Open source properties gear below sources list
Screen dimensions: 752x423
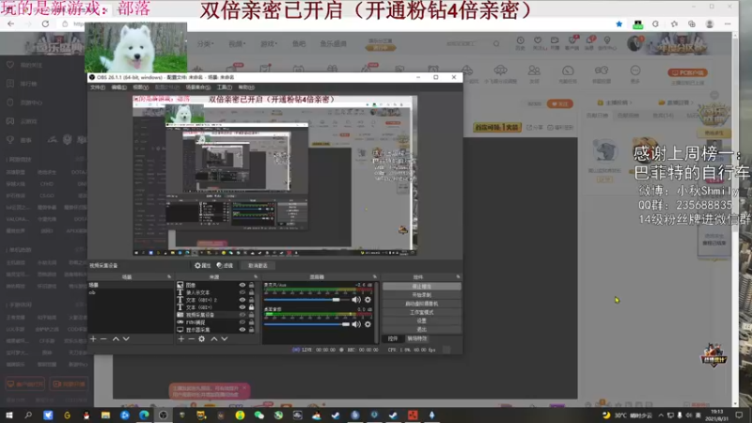201,338
